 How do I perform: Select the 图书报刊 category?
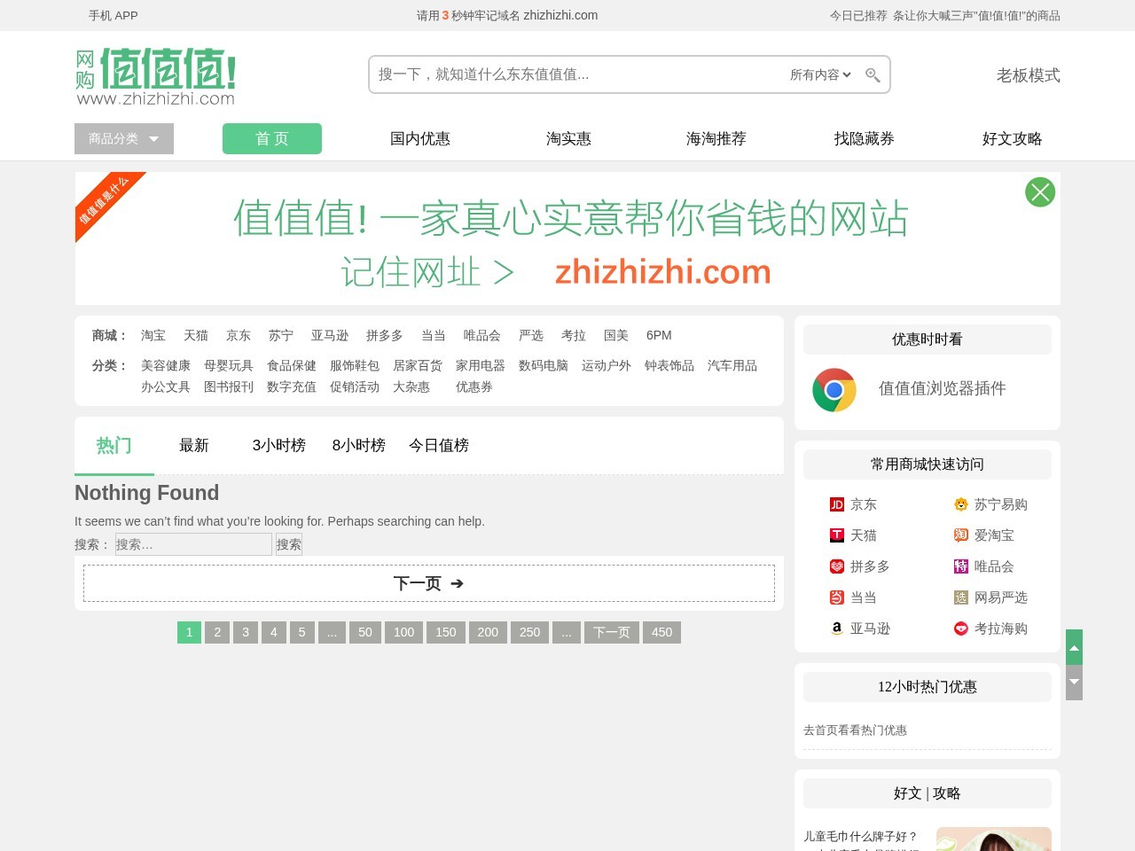coord(229,386)
